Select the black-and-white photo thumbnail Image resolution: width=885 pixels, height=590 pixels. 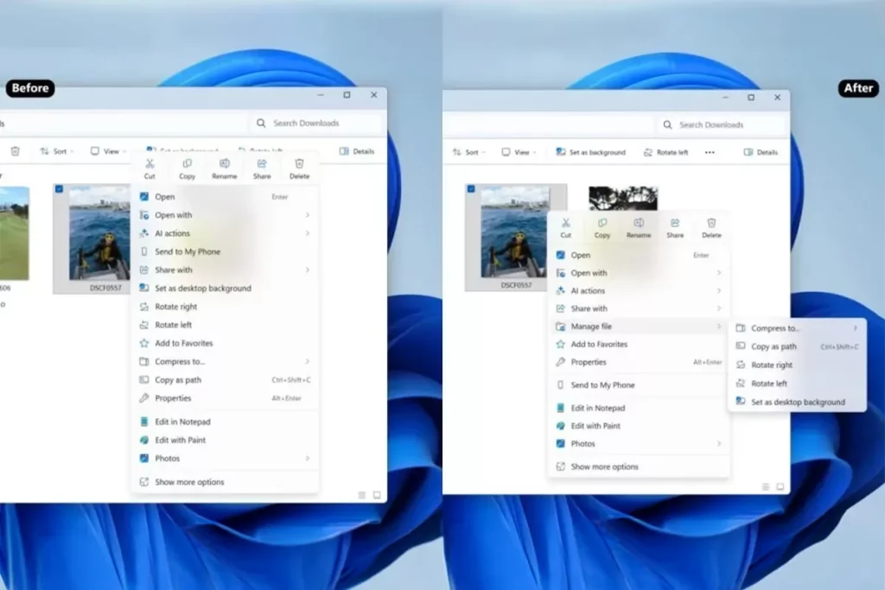(x=622, y=198)
